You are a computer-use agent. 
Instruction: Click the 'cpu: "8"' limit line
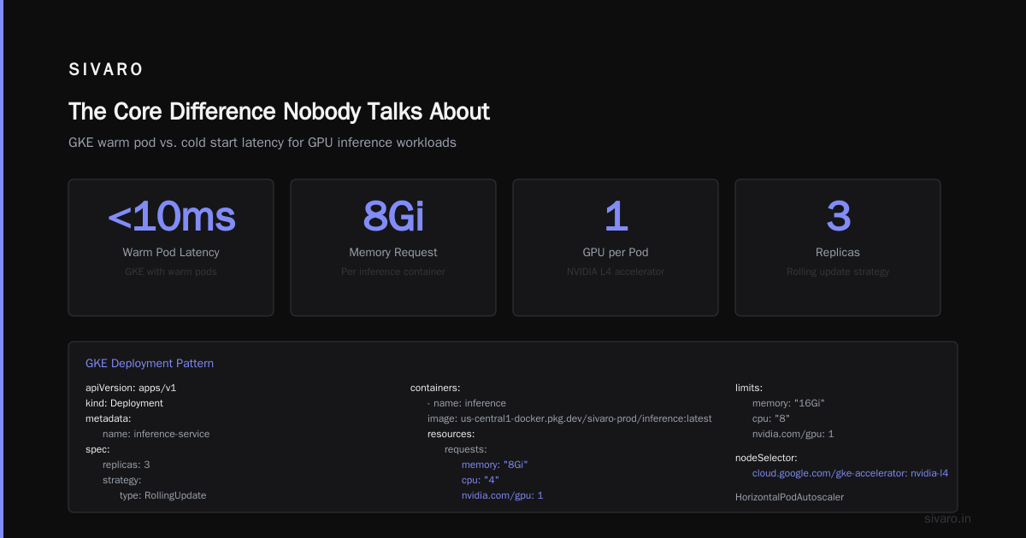[771, 418]
